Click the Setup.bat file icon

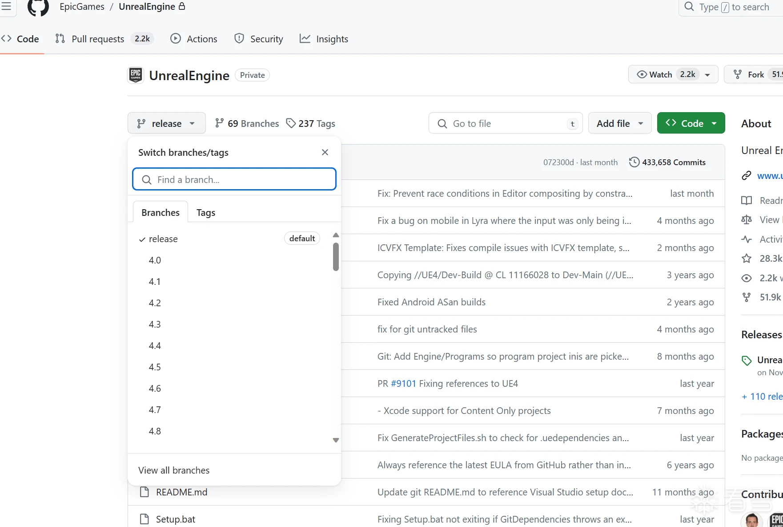144,519
